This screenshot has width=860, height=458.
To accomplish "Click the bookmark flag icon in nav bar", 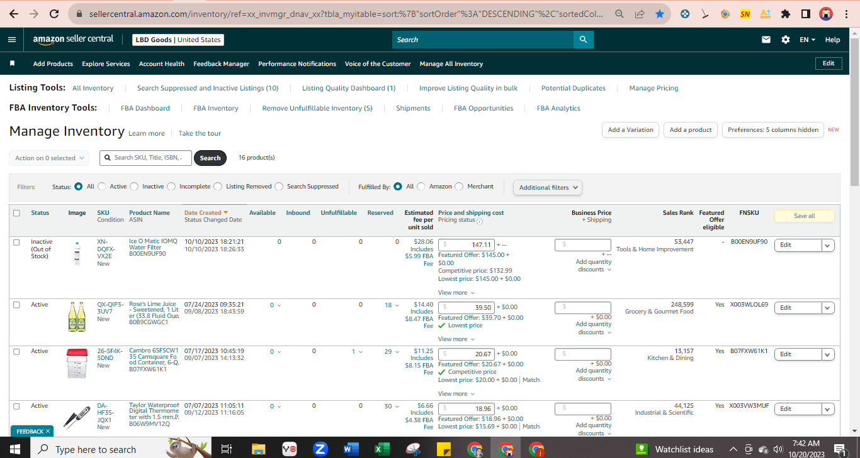I will point(12,63).
